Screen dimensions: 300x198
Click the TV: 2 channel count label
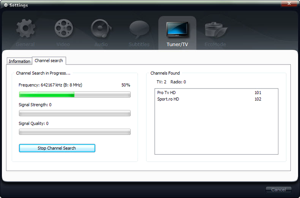coord(161,82)
